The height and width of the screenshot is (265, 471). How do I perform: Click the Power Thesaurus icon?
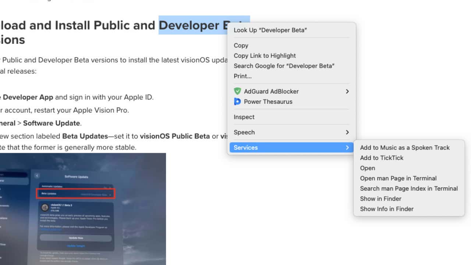coord(238,102)
